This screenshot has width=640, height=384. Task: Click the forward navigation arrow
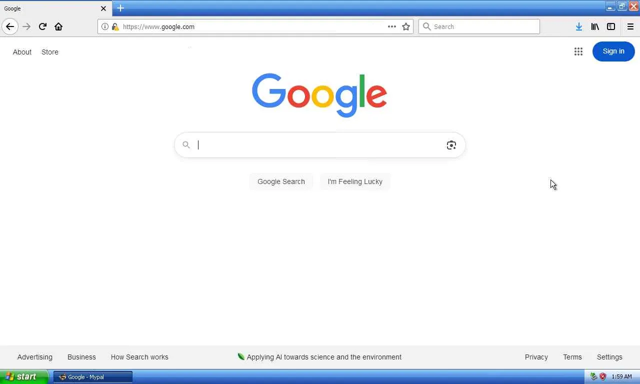(x=26, y=26)
